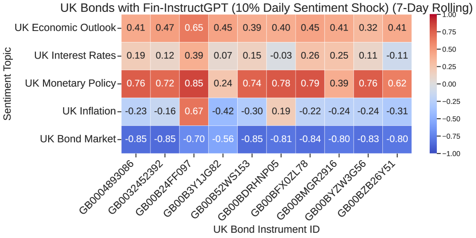Image resolution: width=476 pixels, height=238 pixels.
Task: Click the dark red top of colorbar
Action: tap(433, 17)
